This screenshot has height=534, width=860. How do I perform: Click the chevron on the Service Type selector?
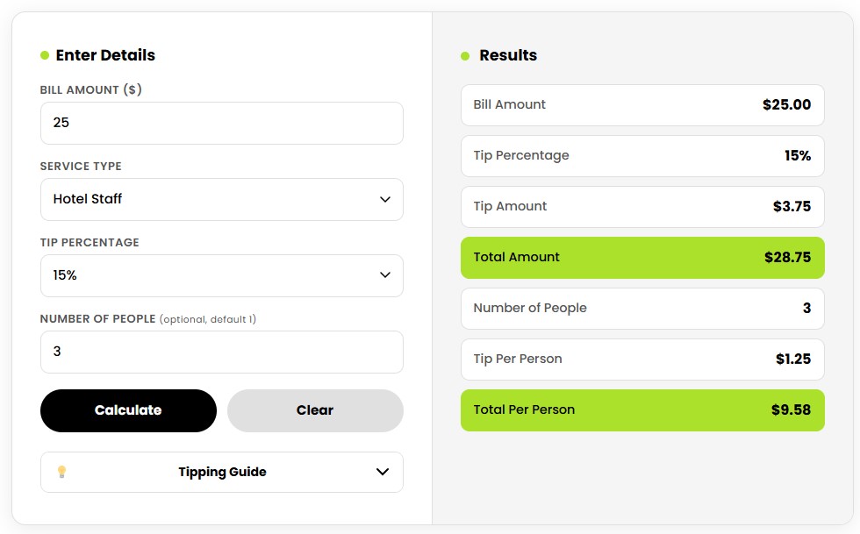click(x=383, y=199)
